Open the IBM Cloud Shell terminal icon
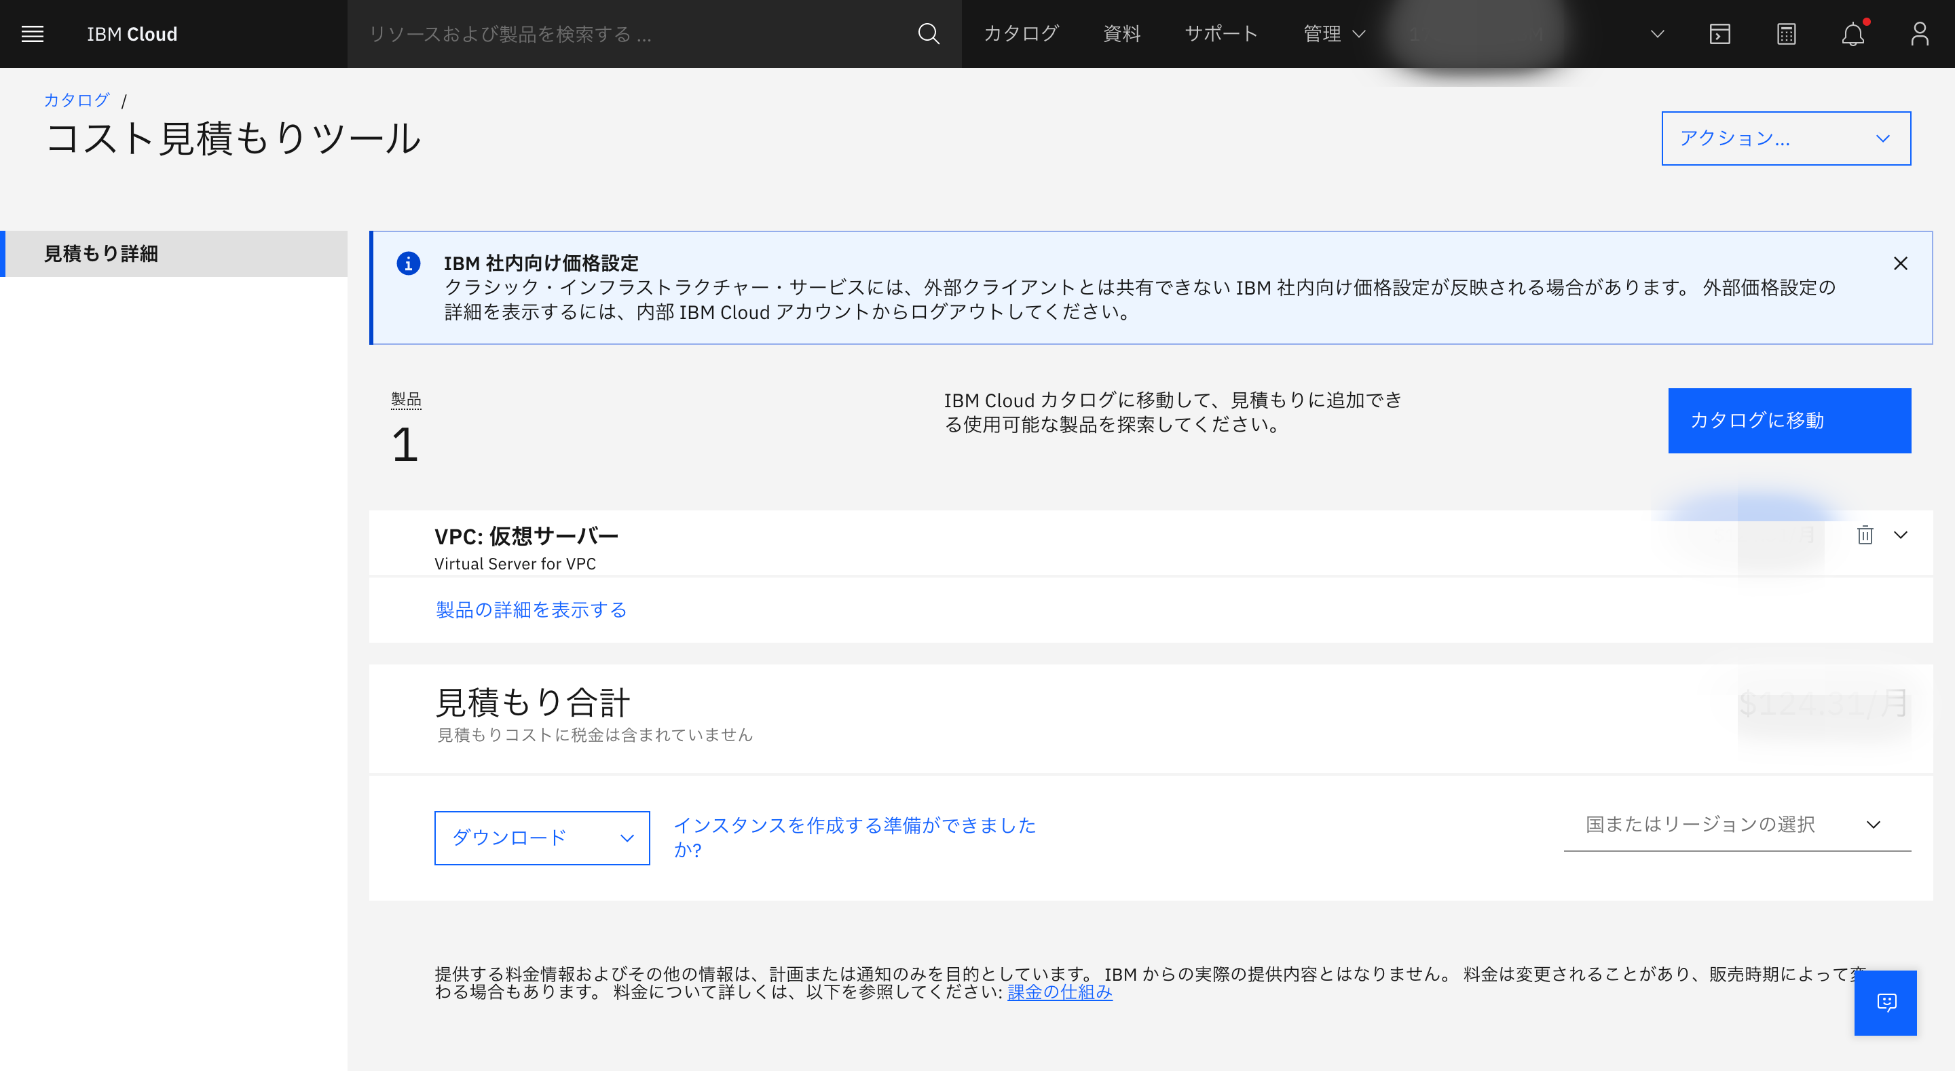1955x1071 pixels. point(1719,33)
